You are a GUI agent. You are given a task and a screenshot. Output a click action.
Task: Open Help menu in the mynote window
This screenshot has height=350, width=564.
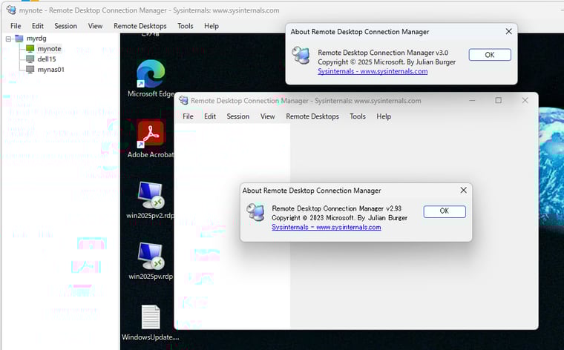(x=211, y=26)
